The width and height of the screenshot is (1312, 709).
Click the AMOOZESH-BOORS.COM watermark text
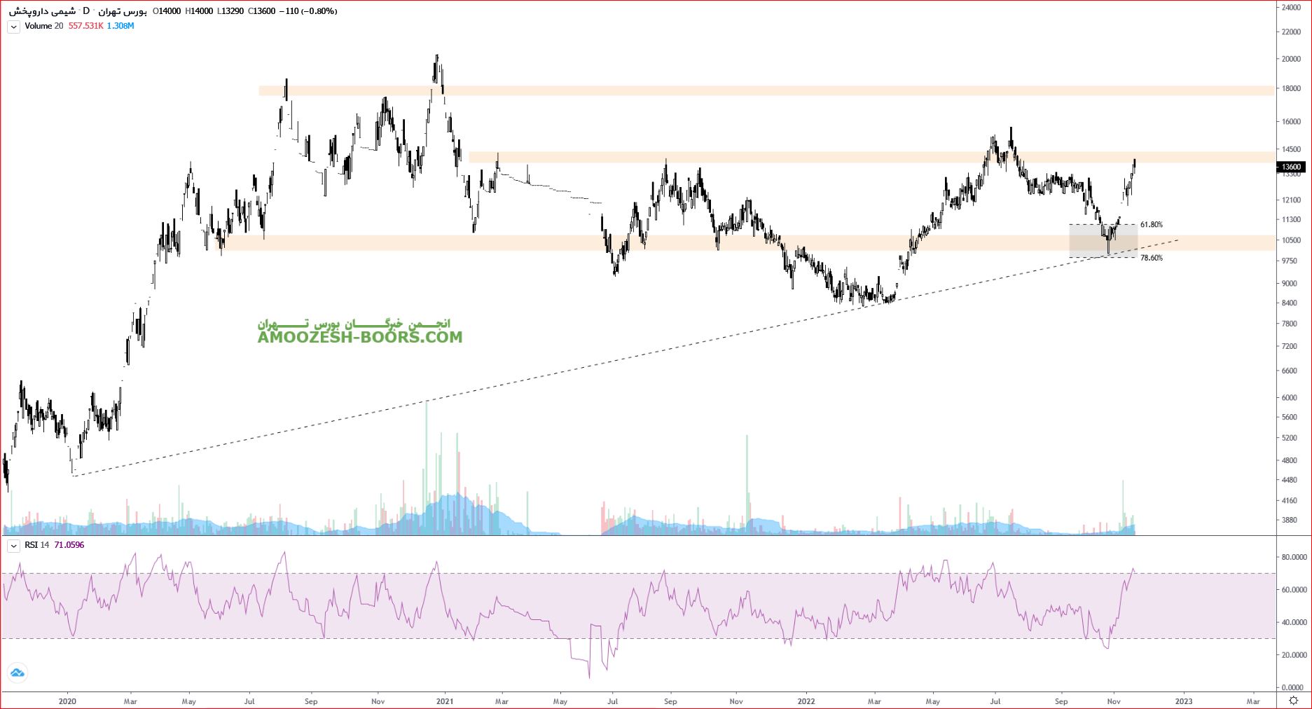(359, 338)
